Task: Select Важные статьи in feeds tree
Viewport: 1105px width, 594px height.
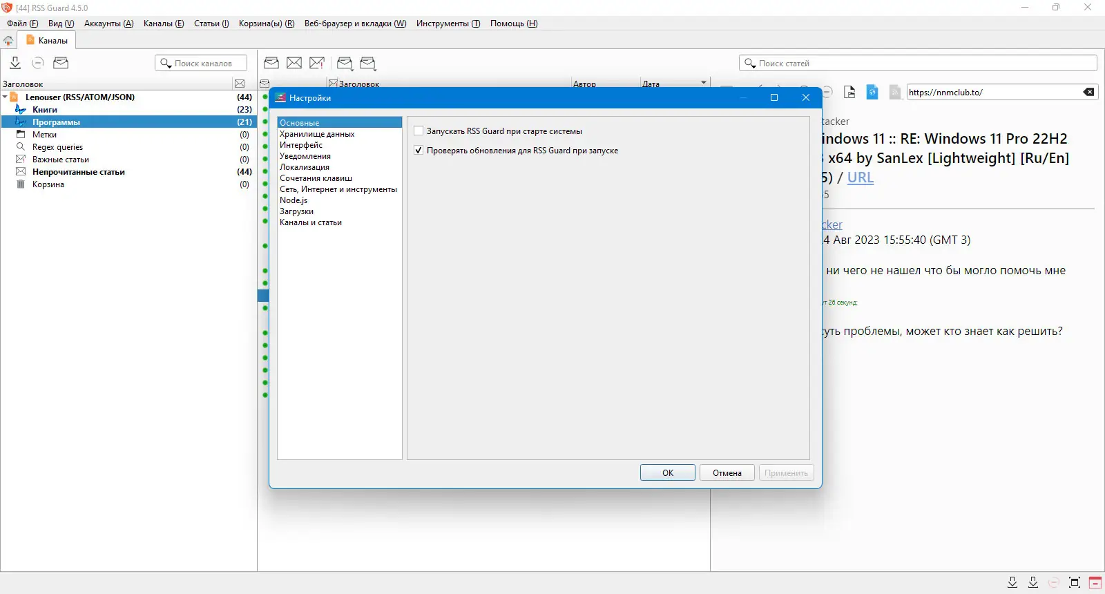Action: click(128, 160)
